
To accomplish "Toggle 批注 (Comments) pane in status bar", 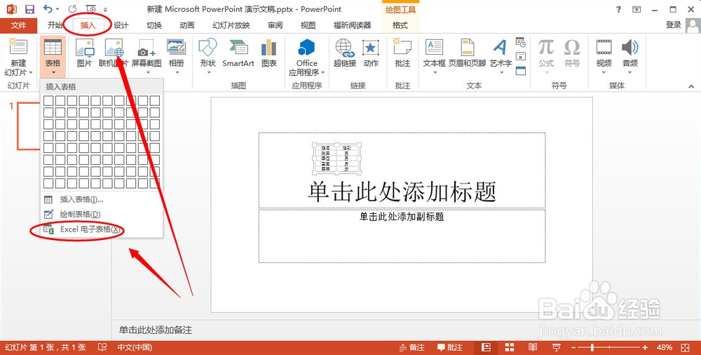I will (x=450, y=347).
